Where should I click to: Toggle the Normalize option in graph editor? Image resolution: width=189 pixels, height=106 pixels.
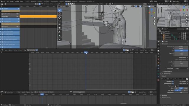coord(31,50)
